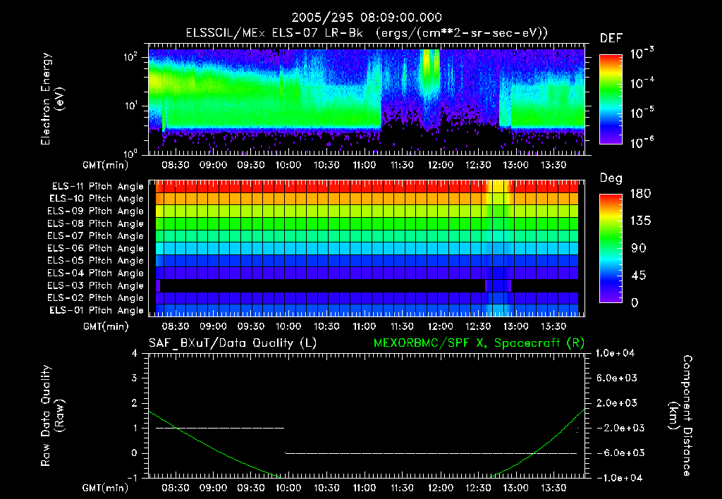Viewport: 722px width, 499px height.
Task: Click the data quality axis value 4
Action: click(134, 353)
